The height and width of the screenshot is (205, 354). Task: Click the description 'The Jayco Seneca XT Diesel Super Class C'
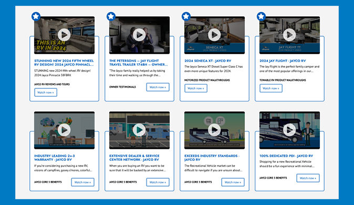pos(214,69)
